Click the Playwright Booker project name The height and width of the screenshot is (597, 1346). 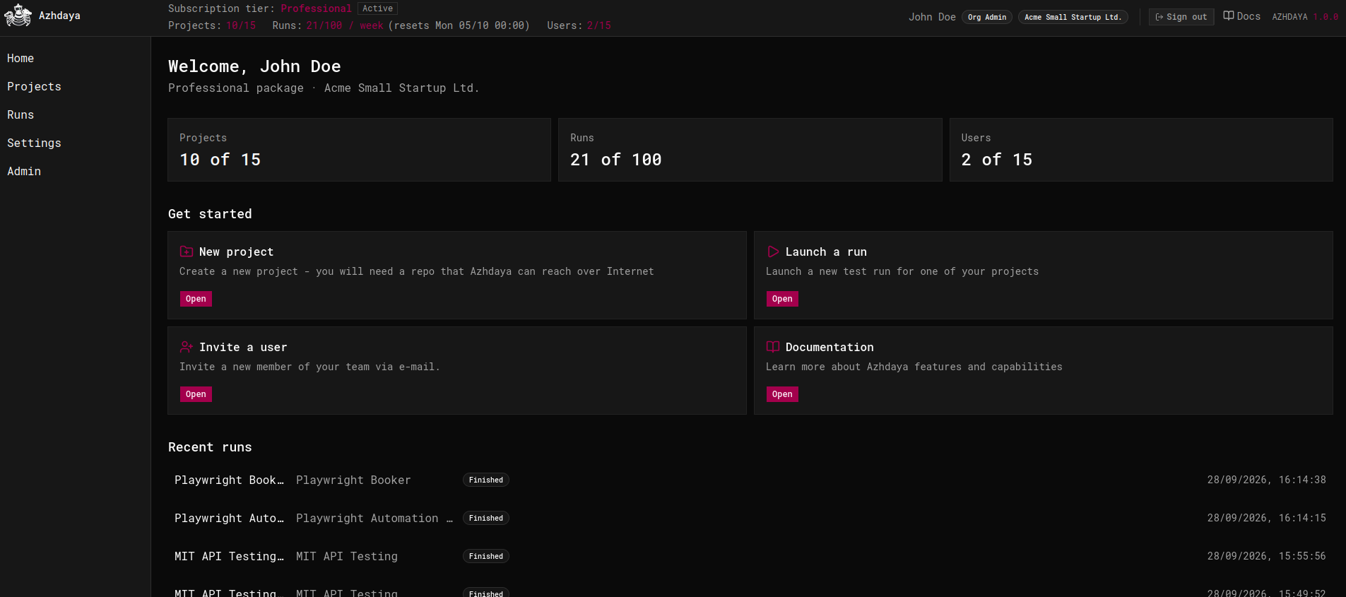pos(353,480)
